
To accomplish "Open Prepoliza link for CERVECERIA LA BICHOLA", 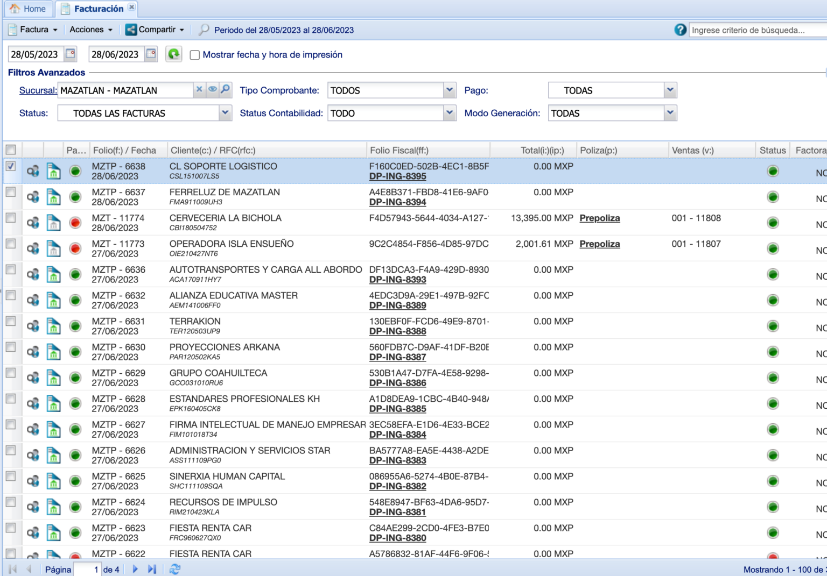I will 599,218.
